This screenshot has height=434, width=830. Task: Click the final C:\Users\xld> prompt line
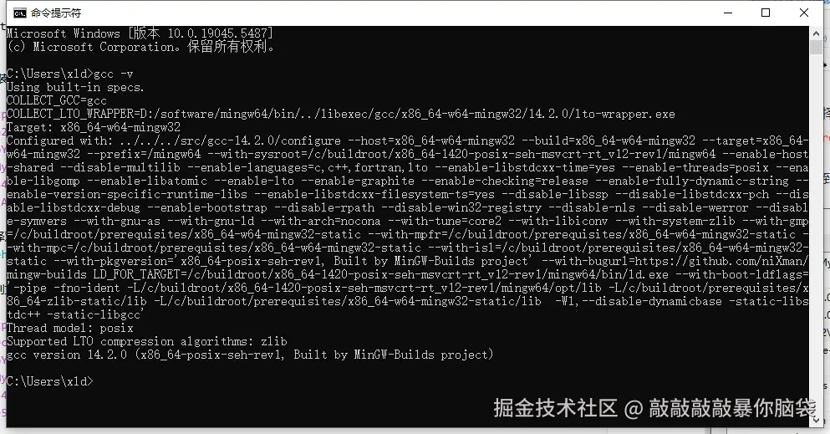click(x=50, y=381)
